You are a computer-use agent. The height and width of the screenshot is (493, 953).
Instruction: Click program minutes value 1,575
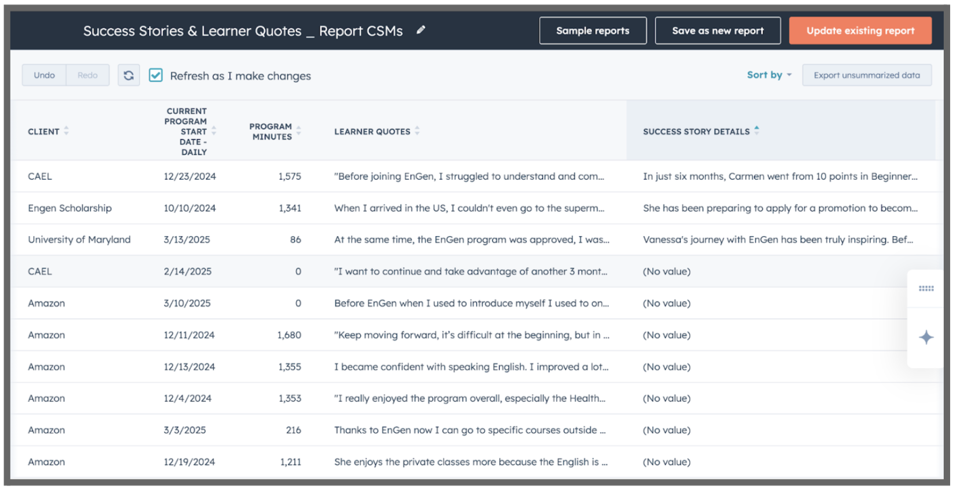tap(290, 176)
